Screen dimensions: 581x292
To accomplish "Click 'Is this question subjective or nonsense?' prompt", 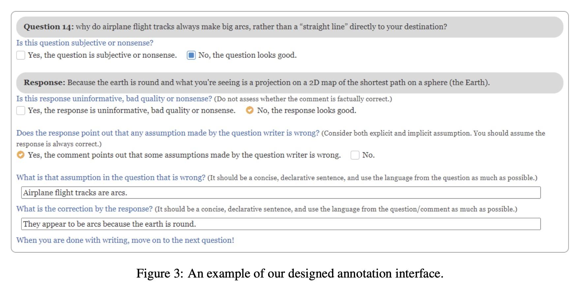I will [x=85, y=43].
